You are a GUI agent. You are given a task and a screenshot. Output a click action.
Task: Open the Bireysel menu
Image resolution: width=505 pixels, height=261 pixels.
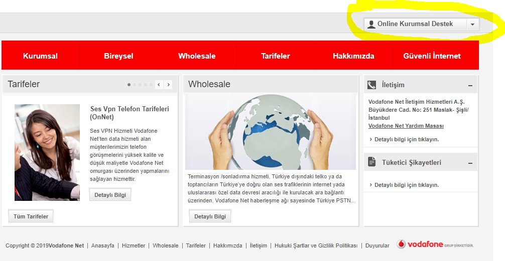pyautogui.click(x=118, y=56)
